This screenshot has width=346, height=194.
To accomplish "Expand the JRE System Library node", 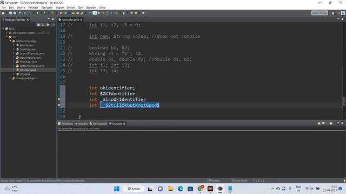I will [6, 33].
